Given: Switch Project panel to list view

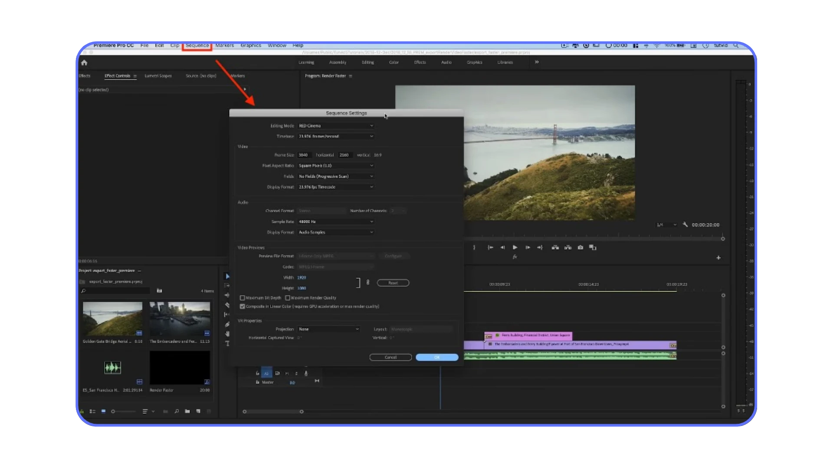Looking at the screenshot, I should click(x=92, y=411).
